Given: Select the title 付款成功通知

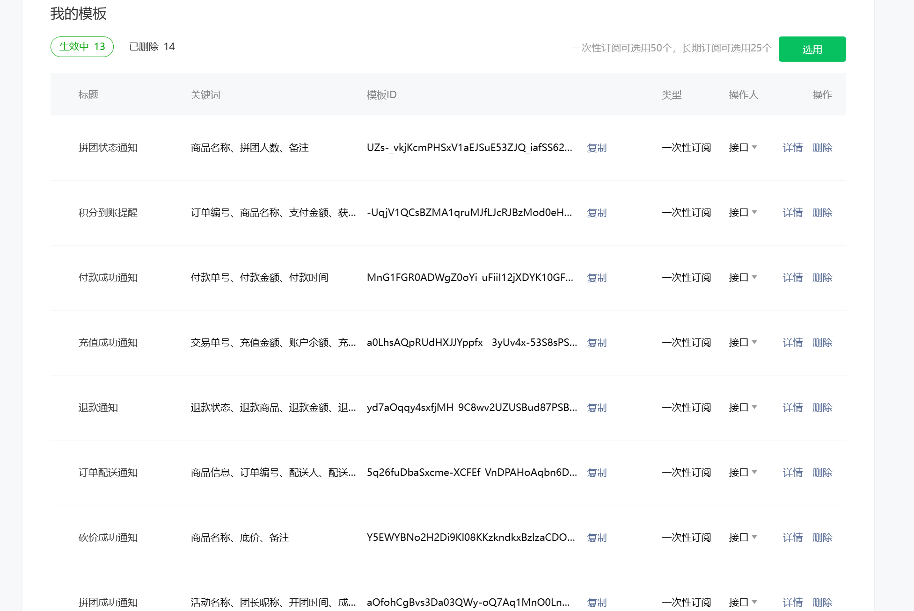Looking at the screenshot, I should (108, 278).
